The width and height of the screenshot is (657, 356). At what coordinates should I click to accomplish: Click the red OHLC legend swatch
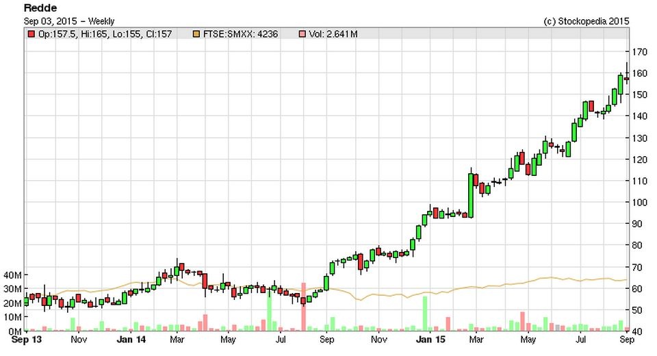(x=31, y=34)
